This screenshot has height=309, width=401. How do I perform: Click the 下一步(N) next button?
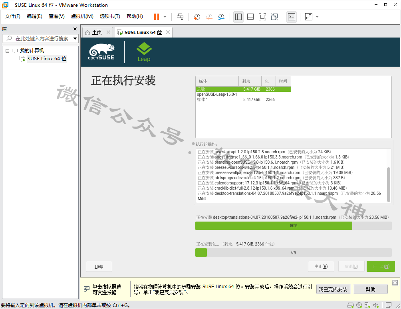pyautogui.click(x=381, y=266)
